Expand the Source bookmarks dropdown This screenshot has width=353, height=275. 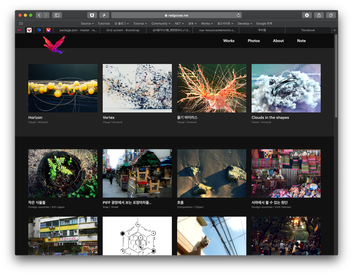87,23
